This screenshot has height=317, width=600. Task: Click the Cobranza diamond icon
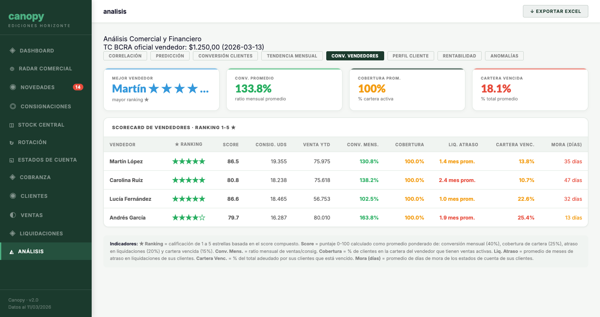12,177
